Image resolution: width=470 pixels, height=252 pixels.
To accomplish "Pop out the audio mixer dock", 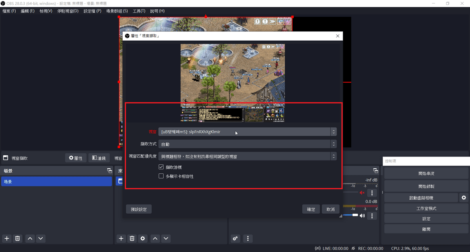I will coord(376,171).
